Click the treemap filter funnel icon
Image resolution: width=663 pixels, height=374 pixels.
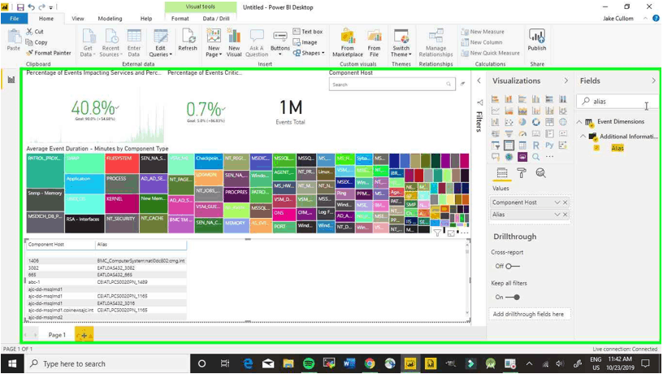[438, 233]
